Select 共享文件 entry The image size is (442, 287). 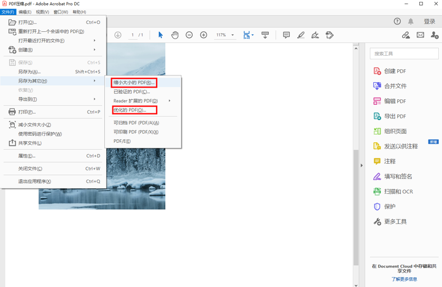(53, 143)
